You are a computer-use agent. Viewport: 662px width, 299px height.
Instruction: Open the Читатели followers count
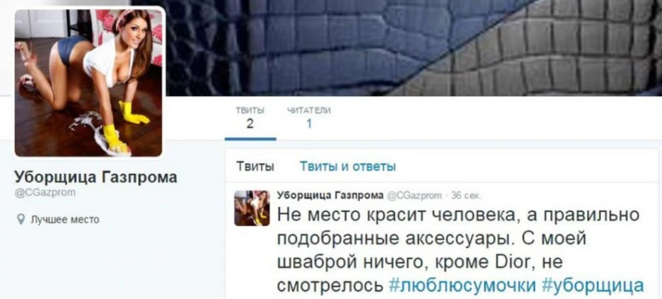tap(308, 119)
